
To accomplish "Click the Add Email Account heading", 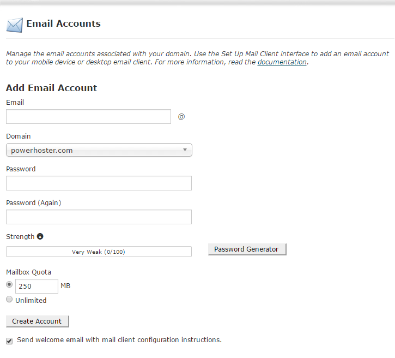I will [51, 88].
